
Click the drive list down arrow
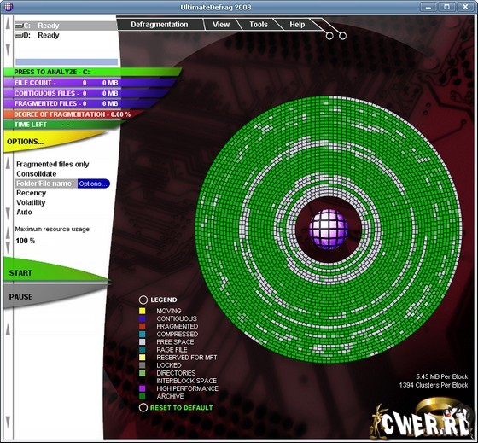click(x=8, y=50)
